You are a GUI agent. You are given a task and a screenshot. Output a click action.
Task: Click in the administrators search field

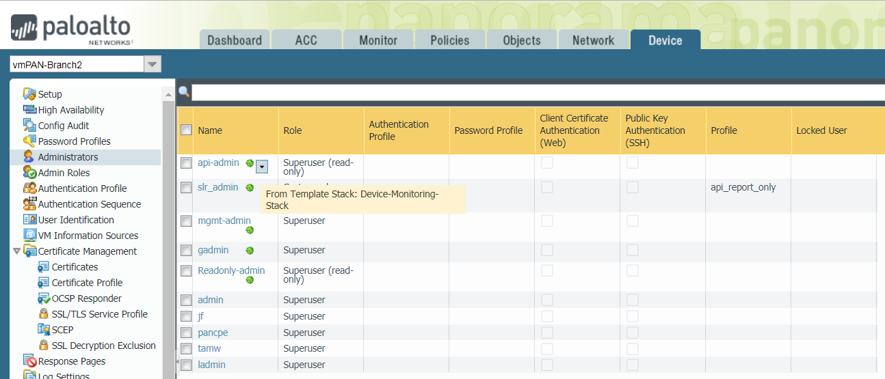[x=533, y=92]
